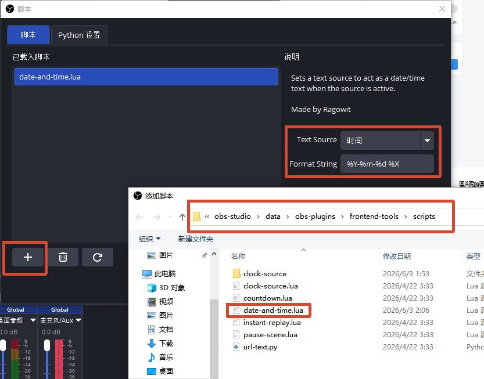Screen dimensions: 484x379
Task: Open the 3D 对象 folder
Action: pyautogui.click(x=166, y=288)
